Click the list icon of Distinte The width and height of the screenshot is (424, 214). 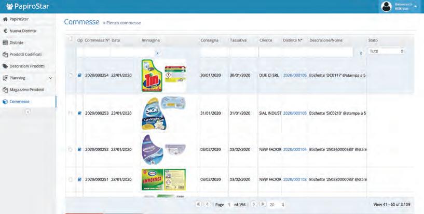[x=5, y=42]
